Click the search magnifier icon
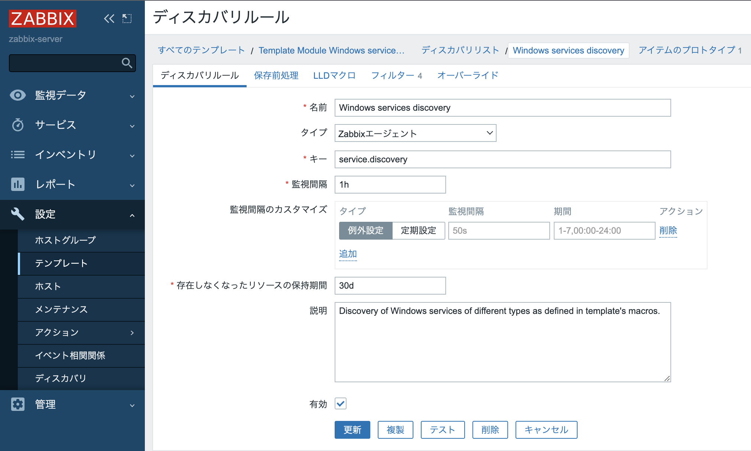 point(127,63)
